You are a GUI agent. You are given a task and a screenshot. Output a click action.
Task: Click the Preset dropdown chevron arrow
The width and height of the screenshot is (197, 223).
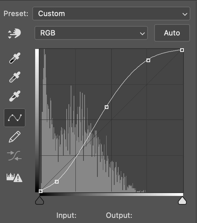click(x=185, y=14)
